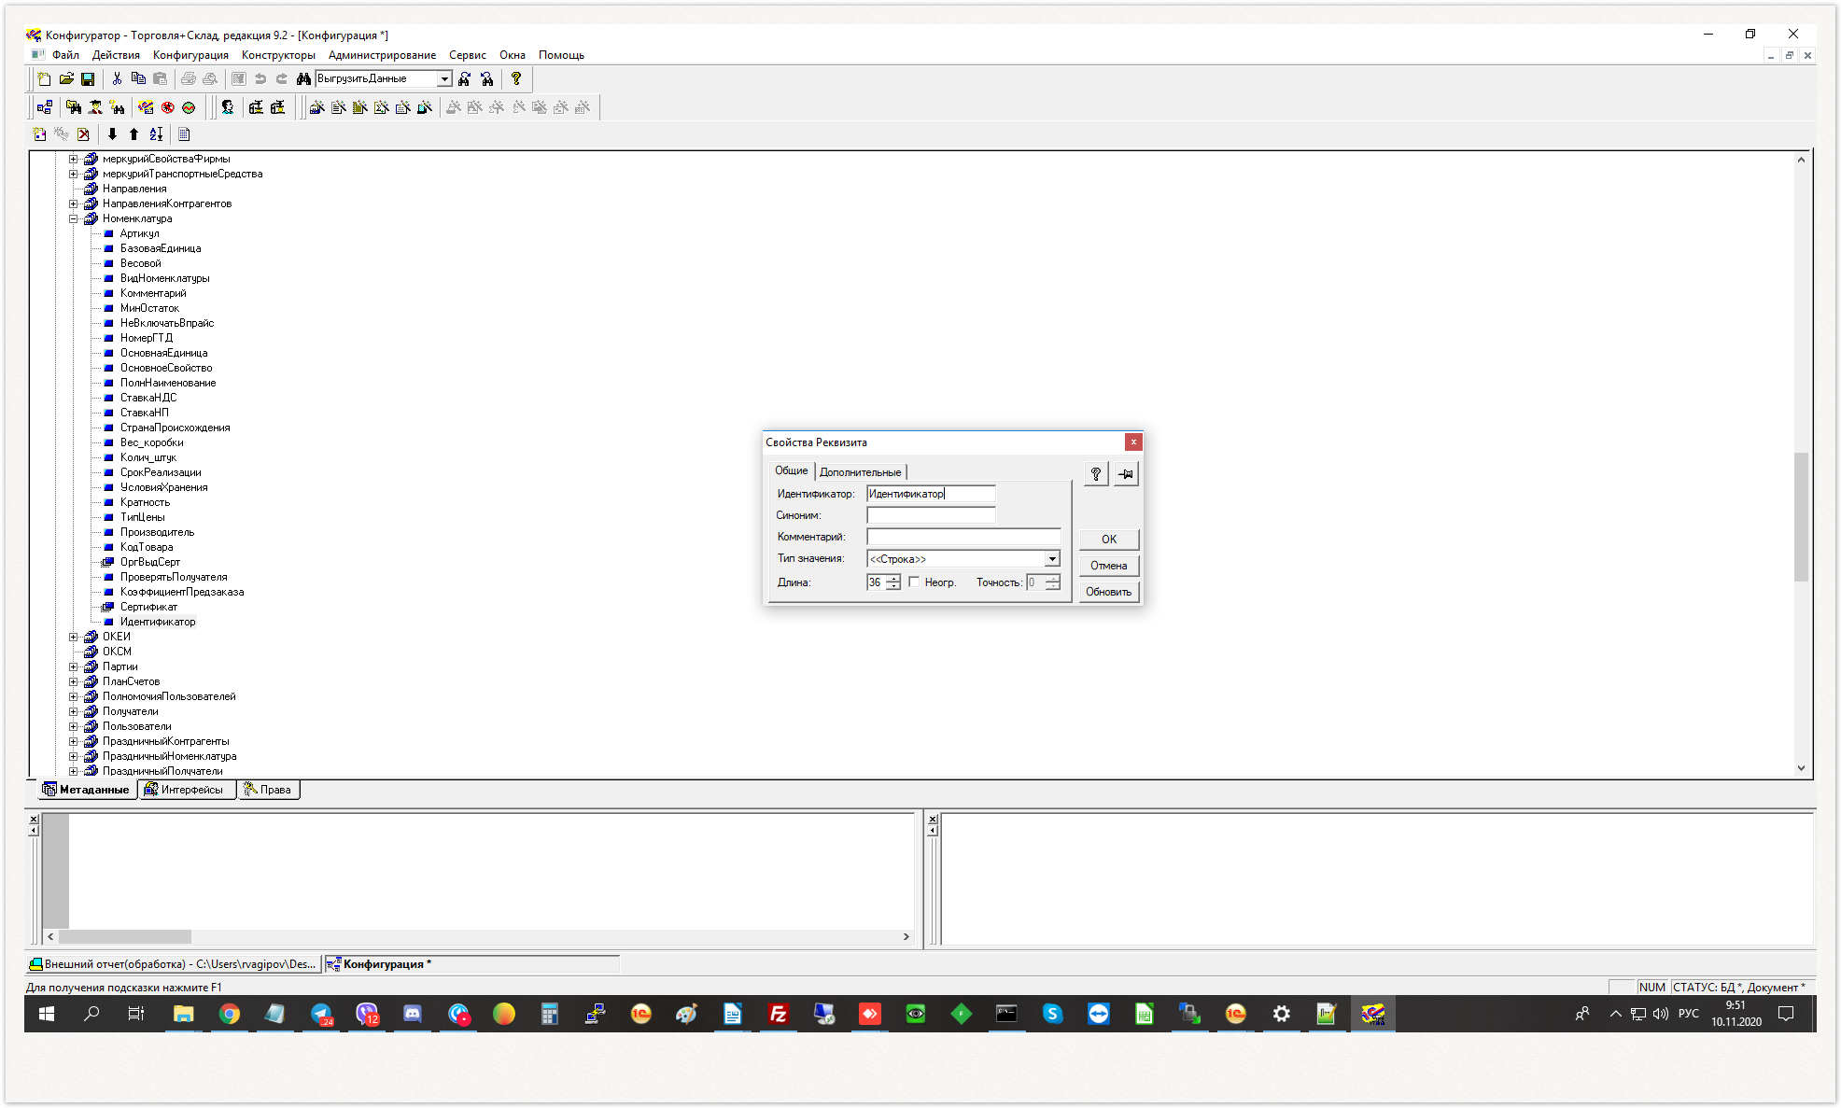Screen dimensions: 1841x1108
Task: Click the black Move down arrow icon
Action: [113, 134]
